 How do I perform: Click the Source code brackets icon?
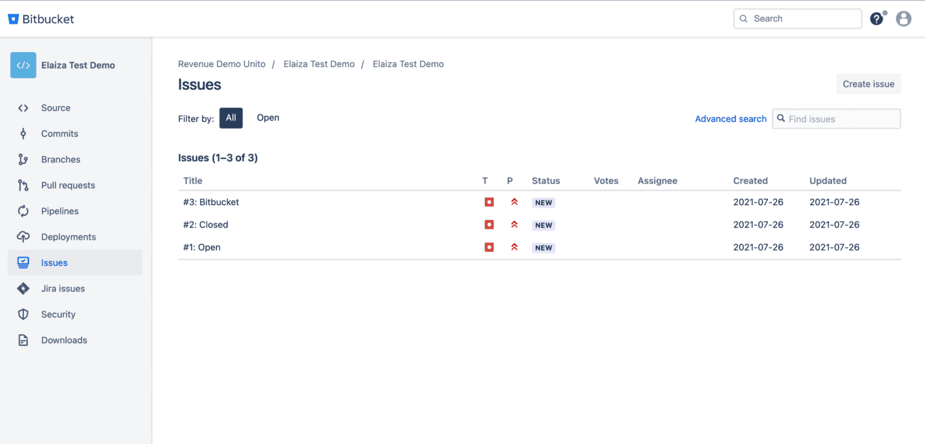(23, 108)
